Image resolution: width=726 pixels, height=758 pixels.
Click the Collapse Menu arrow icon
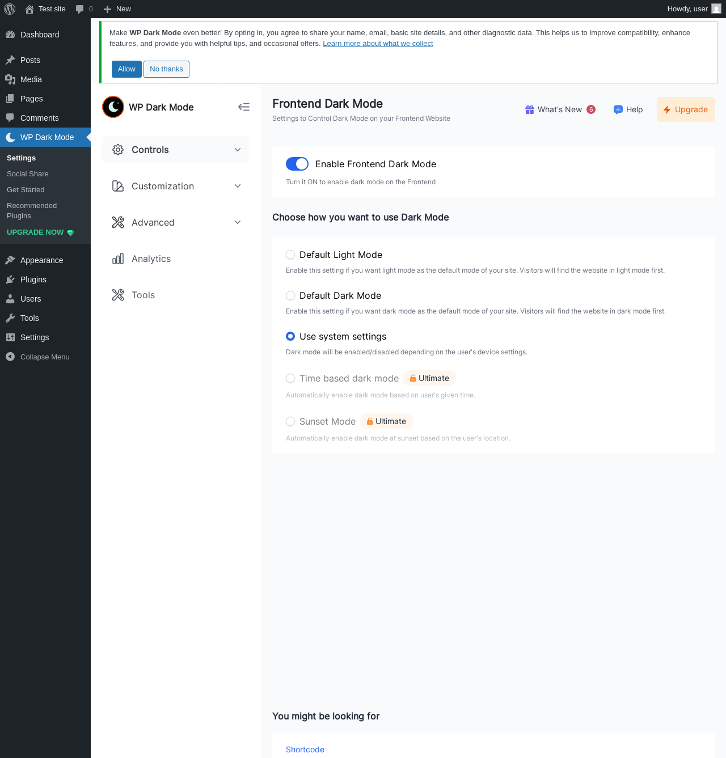(10, 357)
